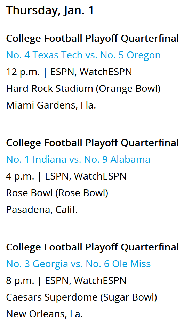Click the 4 p.m. ESPN, WatchESPN broadcast line
The width and height of the screenshot is (192, 327).
click(66, 176)
